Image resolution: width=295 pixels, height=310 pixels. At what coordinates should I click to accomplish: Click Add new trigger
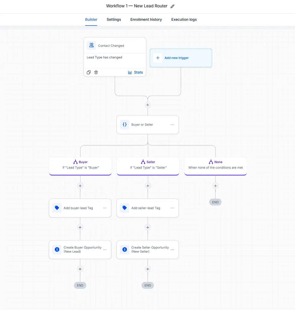click(181, 58)
